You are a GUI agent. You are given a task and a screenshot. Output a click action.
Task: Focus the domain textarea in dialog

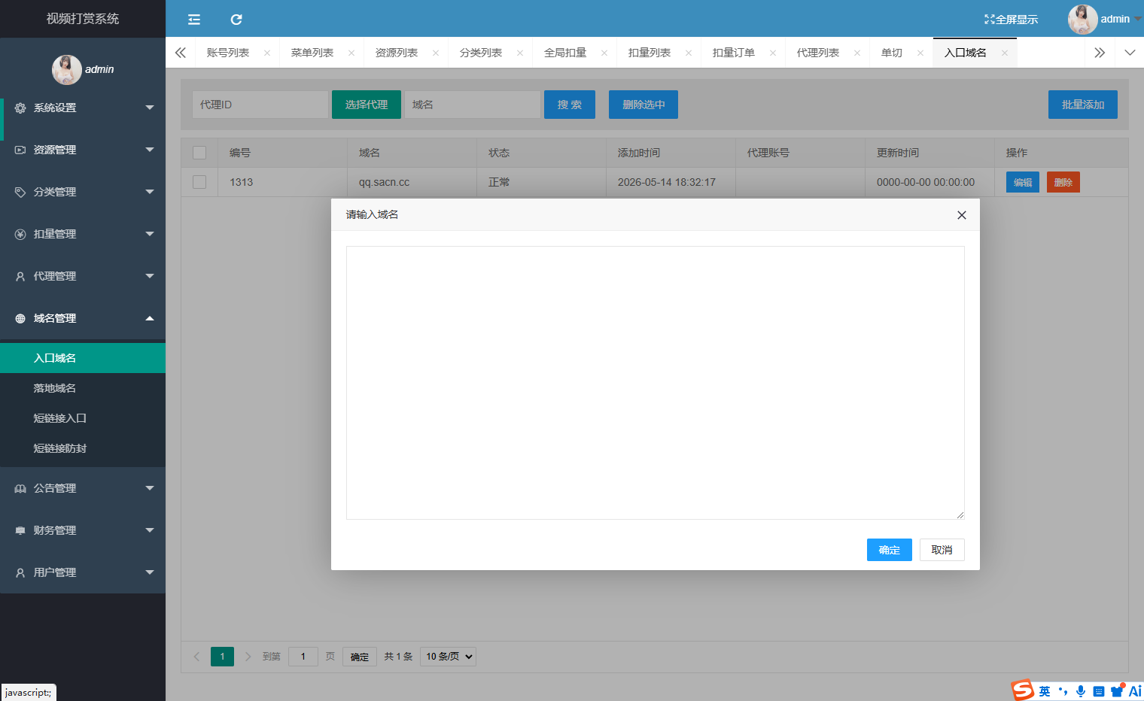(656, 383)
